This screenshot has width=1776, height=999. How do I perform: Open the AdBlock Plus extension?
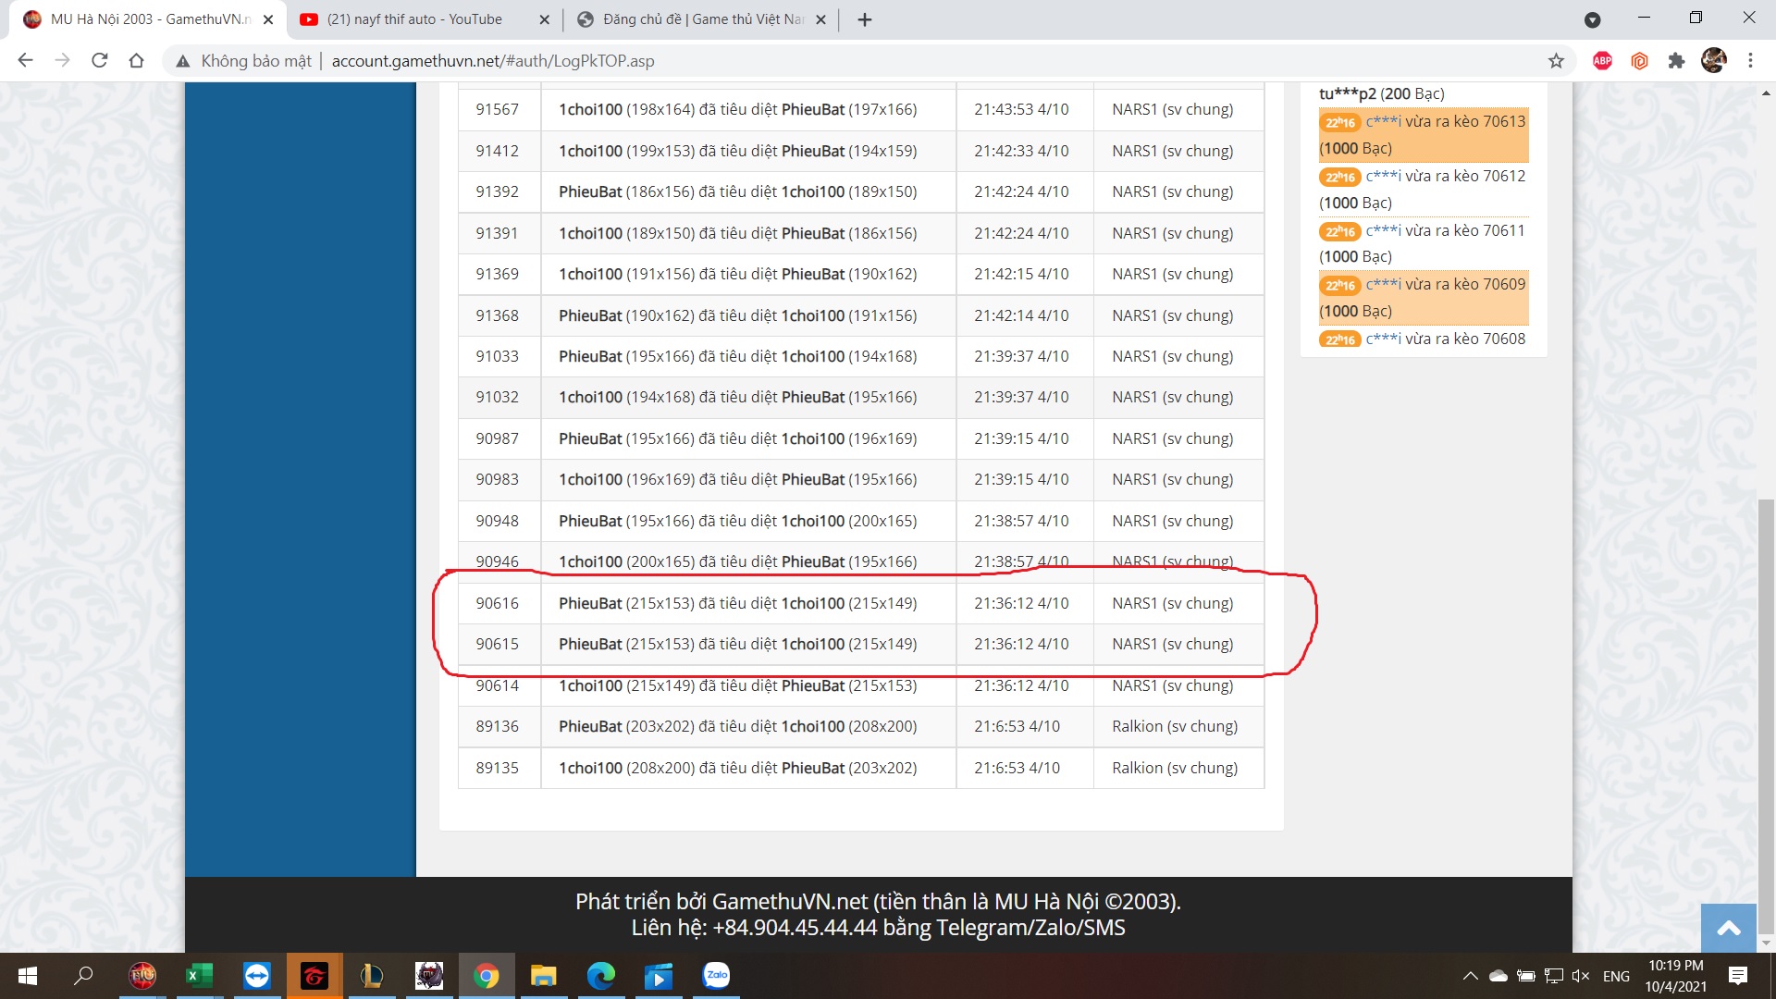(x=1602, y=61)
